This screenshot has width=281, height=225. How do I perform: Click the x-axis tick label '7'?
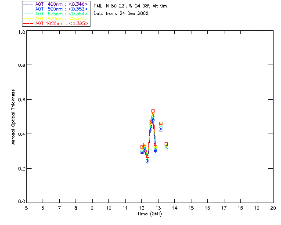tap(59, 208)
